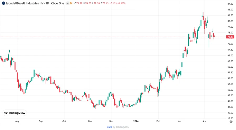236x130 pixels.
Task: Open chart settings gear icon
Action: 231,121
